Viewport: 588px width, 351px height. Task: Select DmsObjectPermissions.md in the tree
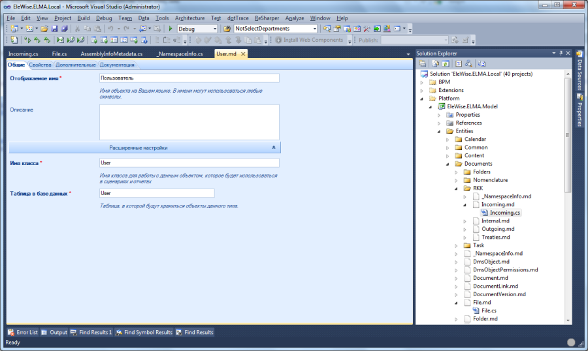click(505, 269)
